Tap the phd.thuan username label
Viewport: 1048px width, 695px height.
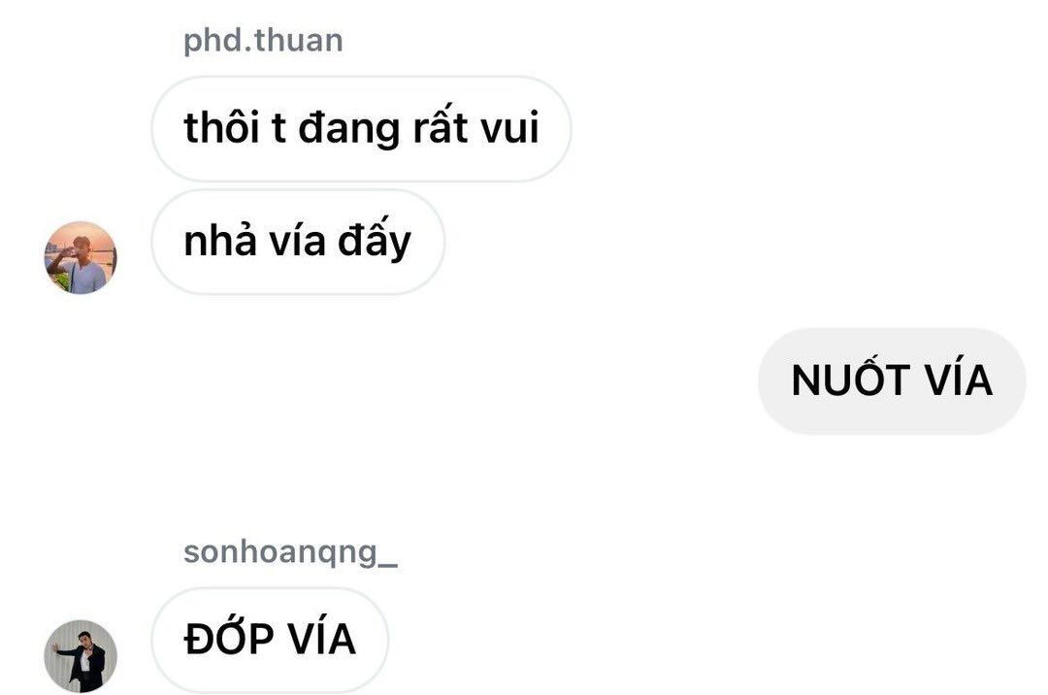263,42
